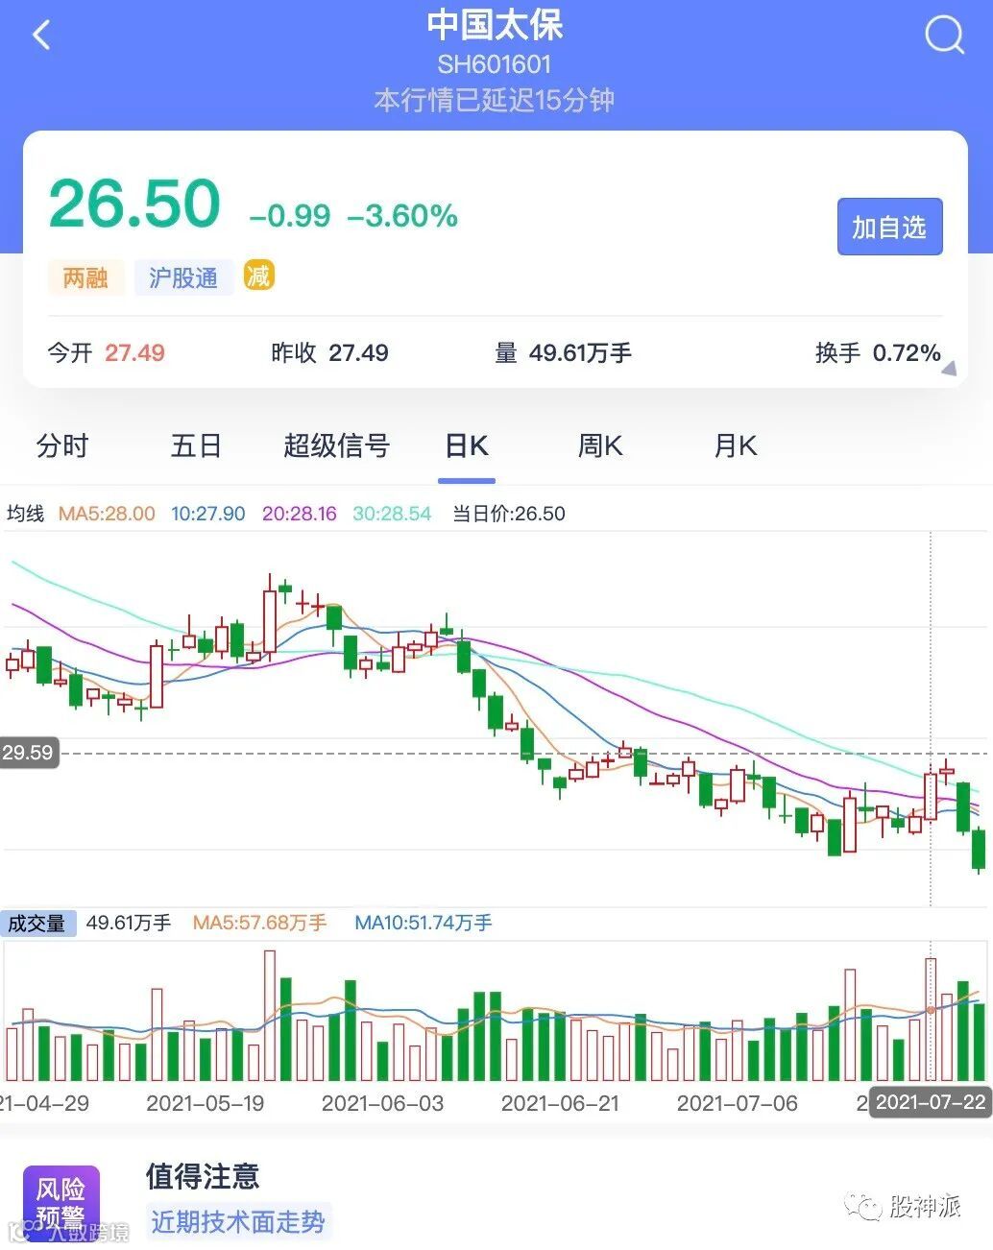The height and width of the screenshot is (1250, 993).
Task: Add stock via 加自选 button
Action: [x=889, y=227]
